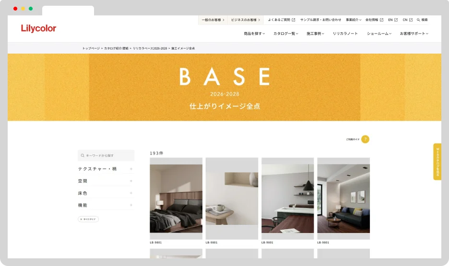
Task: Expand the 機能 filter
Action: coord(106,205)
